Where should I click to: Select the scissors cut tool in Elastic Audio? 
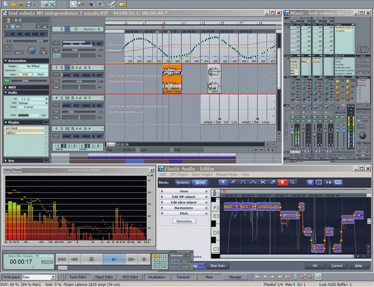[263, 182]
